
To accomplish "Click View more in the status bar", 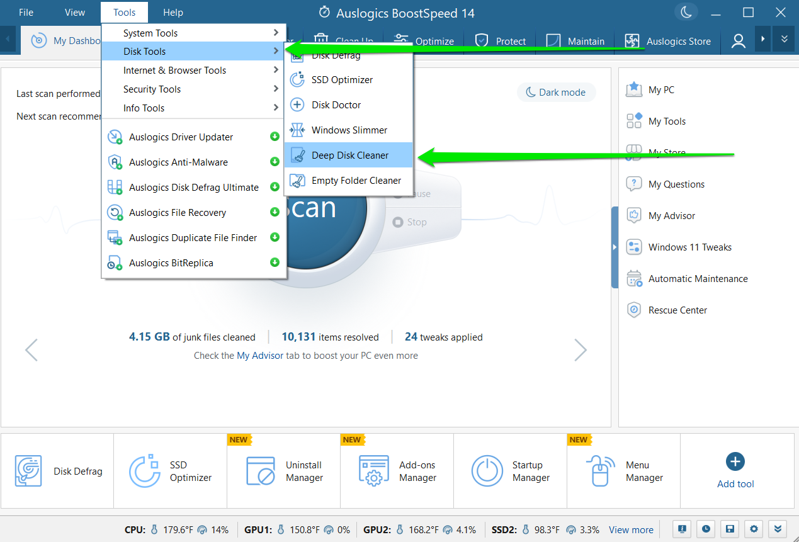I will coord(631,530).
